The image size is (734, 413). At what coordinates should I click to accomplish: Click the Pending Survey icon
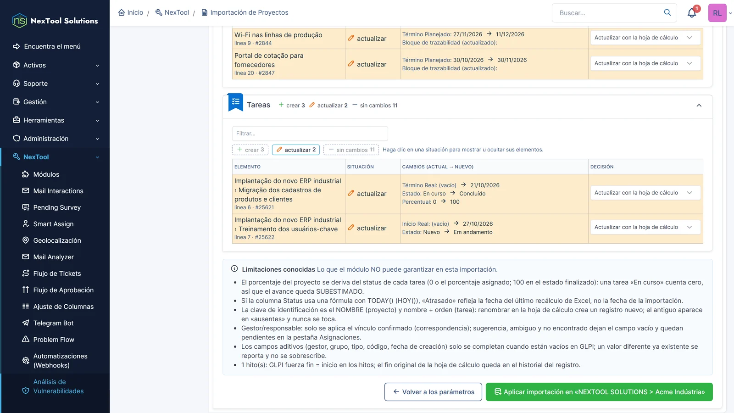coord(26,207)
